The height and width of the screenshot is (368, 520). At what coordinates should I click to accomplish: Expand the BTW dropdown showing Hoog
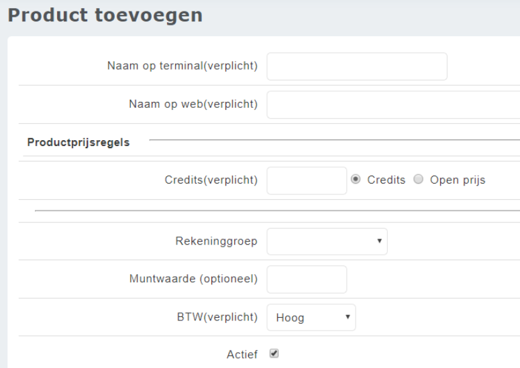point(311,318)
